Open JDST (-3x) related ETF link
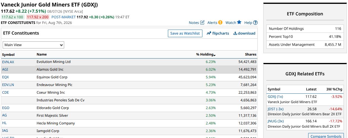 click(x=276, y=109)
